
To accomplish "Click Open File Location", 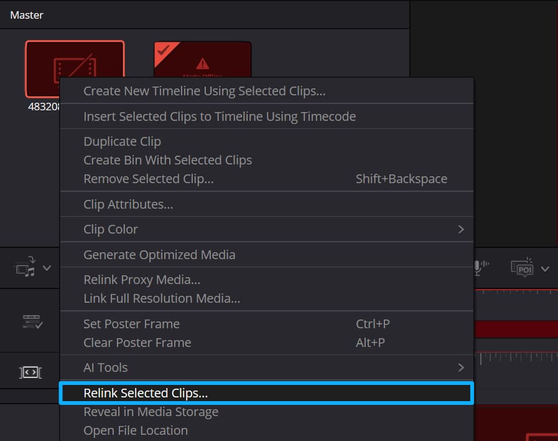I will coord(136,430).
